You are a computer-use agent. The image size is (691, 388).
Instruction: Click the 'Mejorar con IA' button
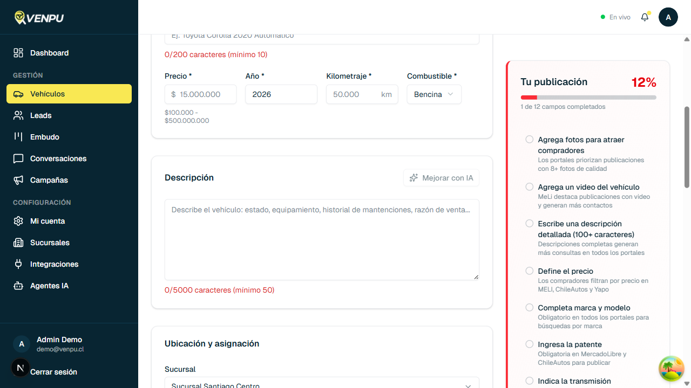click(x=441, y=178)
